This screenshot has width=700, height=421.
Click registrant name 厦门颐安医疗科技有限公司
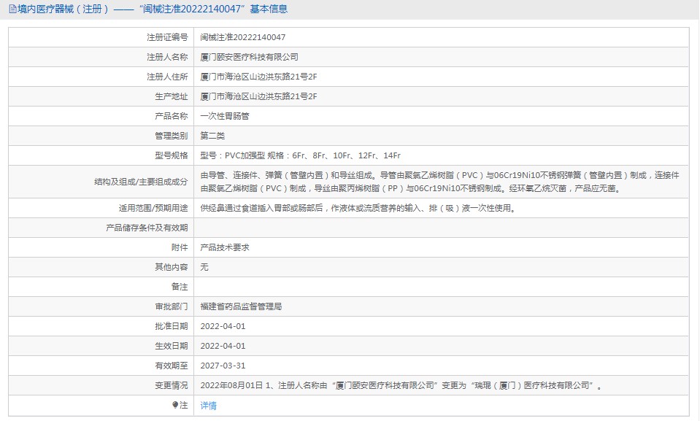pyautogui.click(x=249, y=57)
